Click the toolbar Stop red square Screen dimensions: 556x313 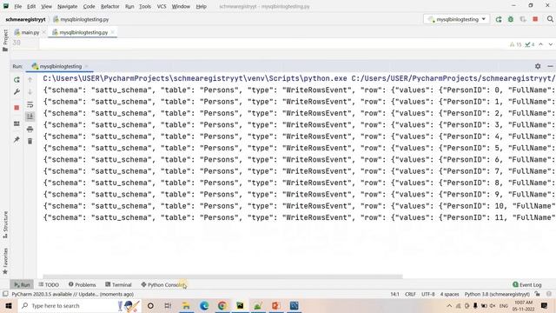click(x=535, y=19)
